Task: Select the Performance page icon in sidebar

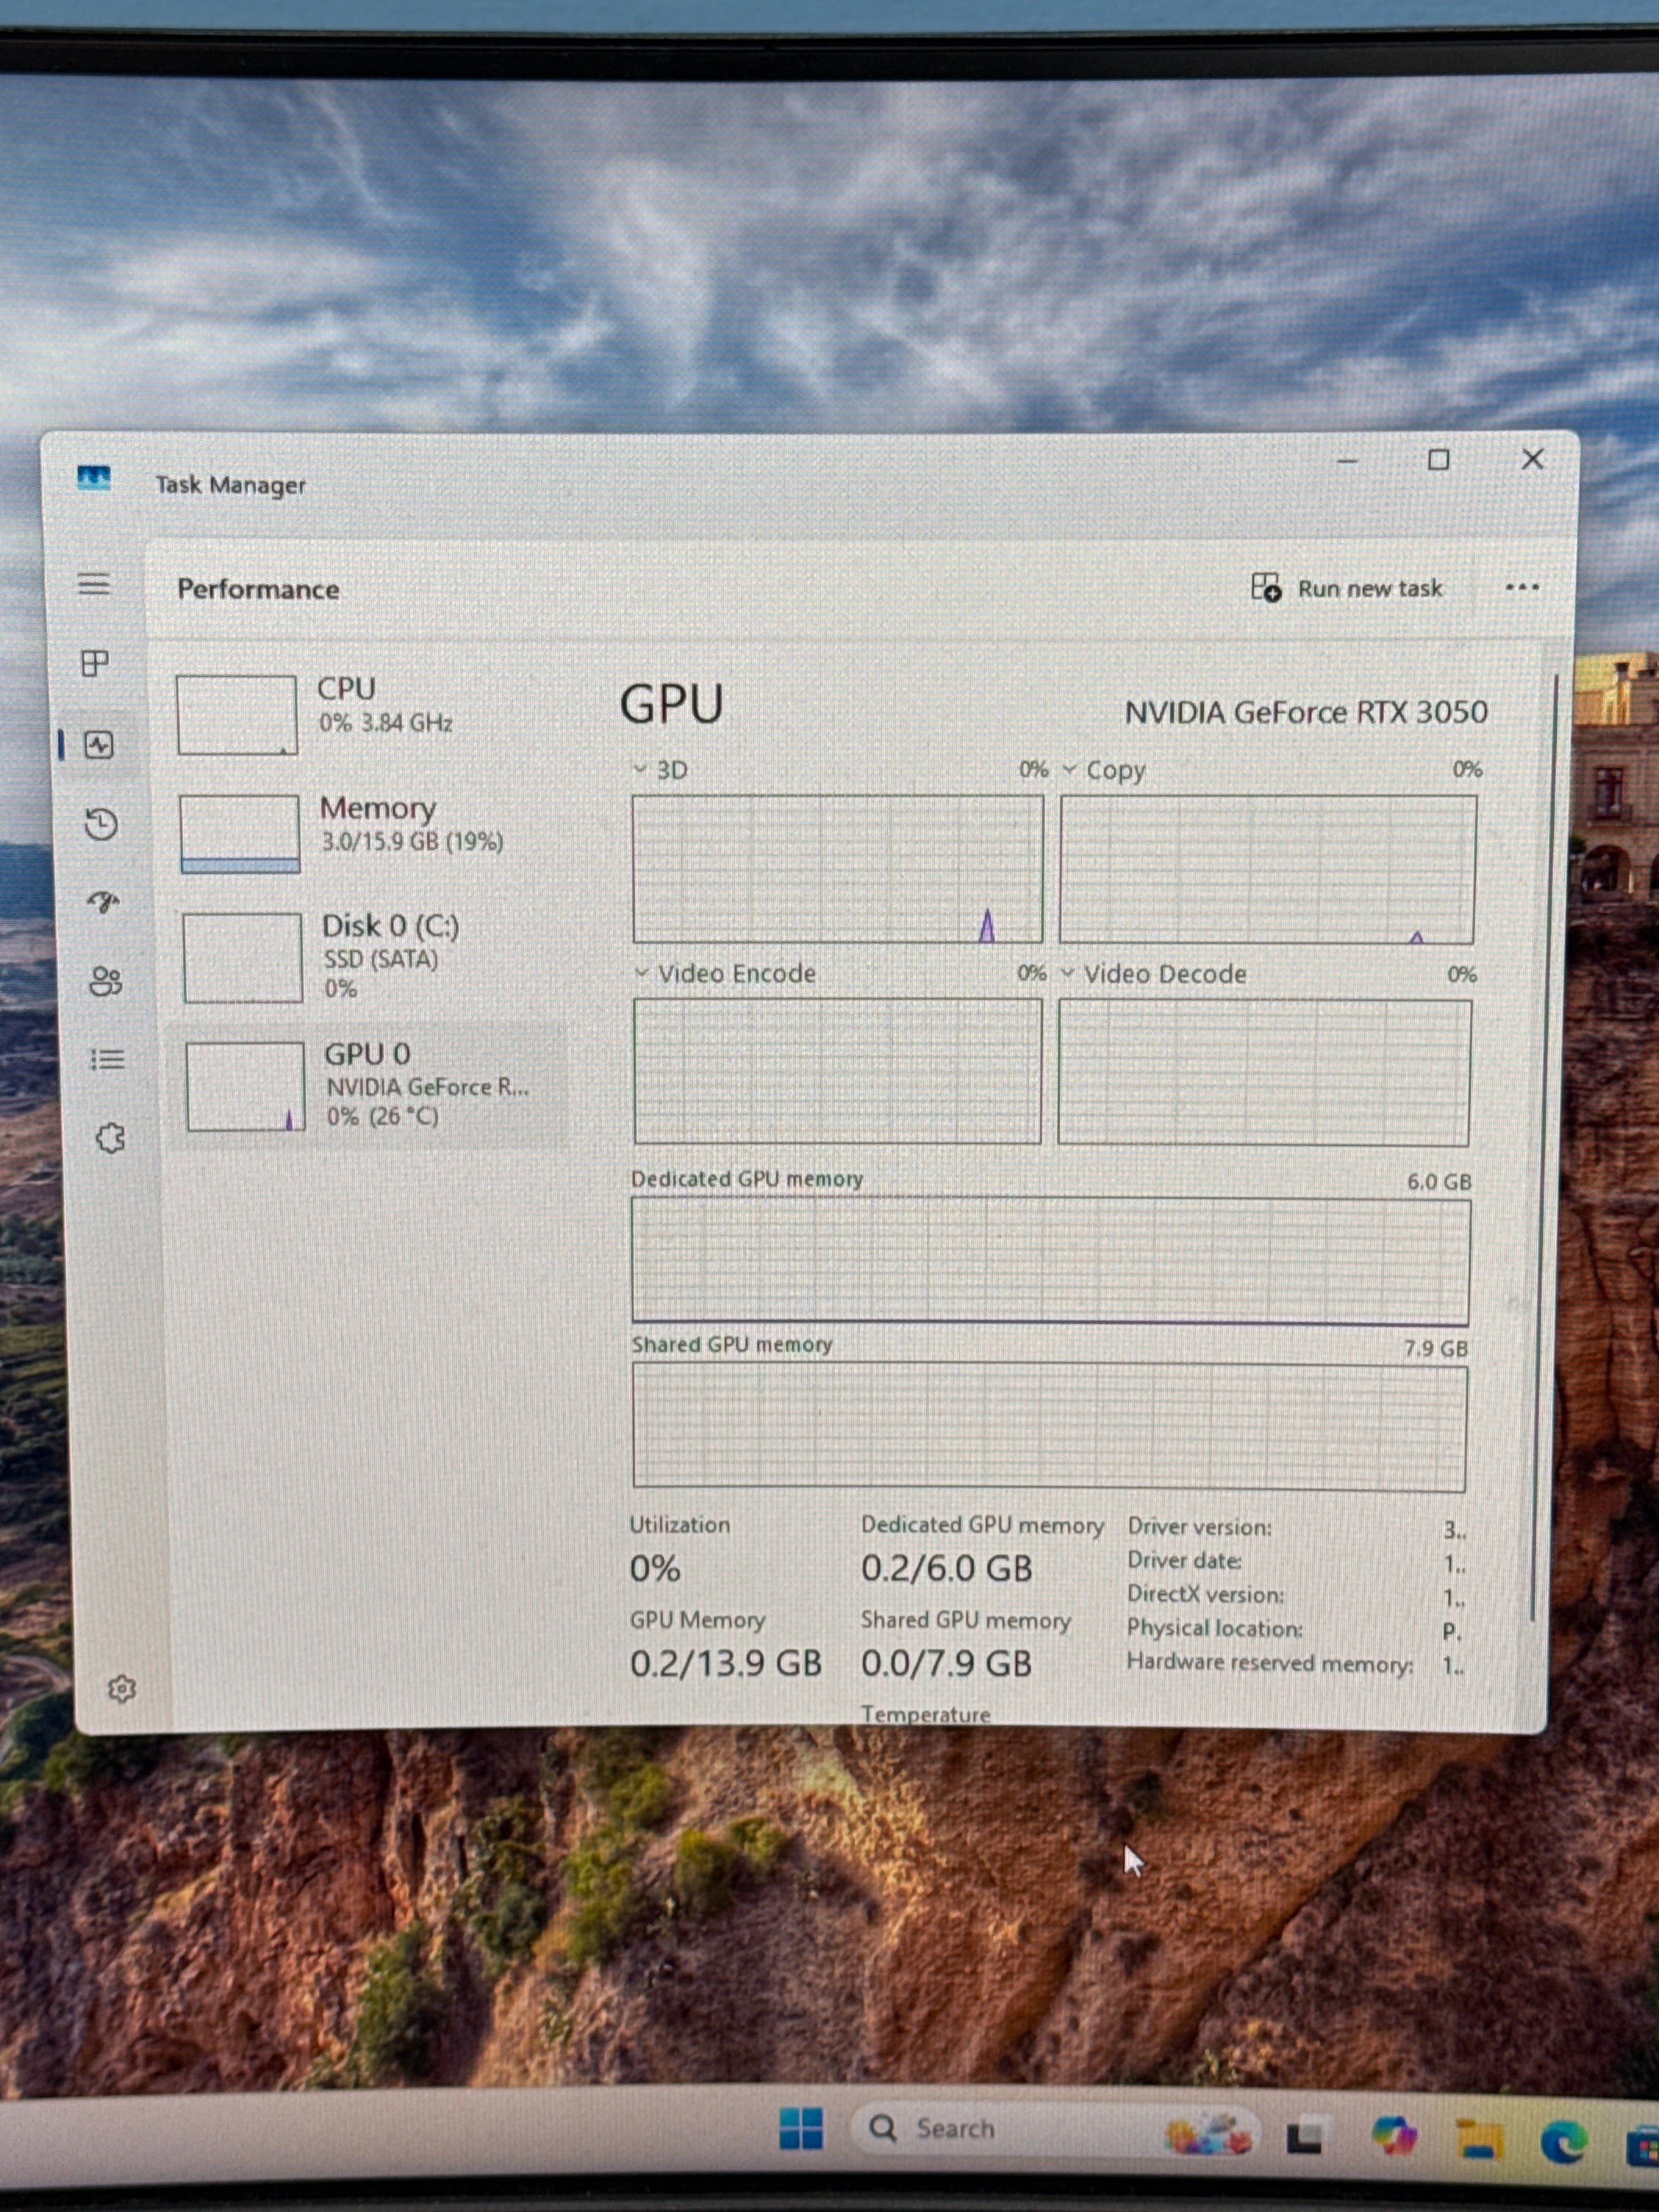Action: click(x=99, y=744)
